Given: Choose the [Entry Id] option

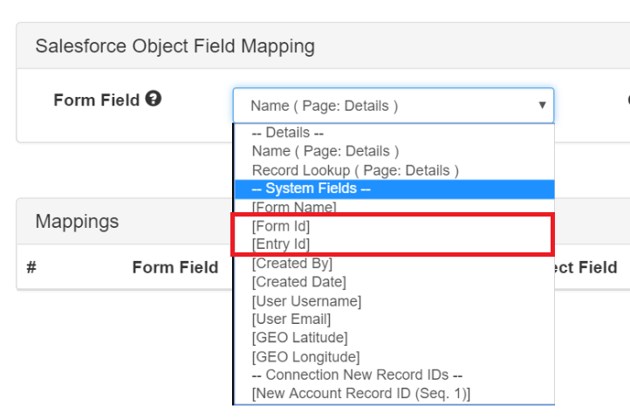Looking at the screenshot, I should click(394, 244).
